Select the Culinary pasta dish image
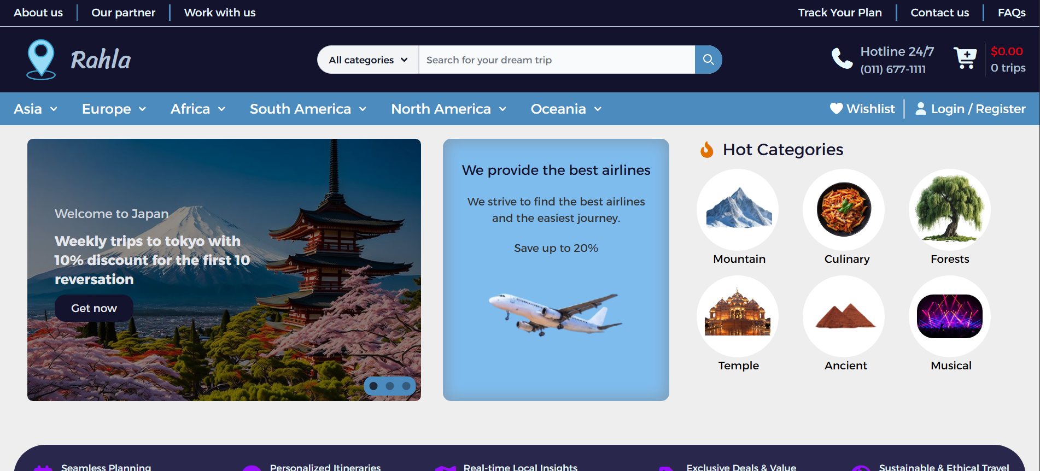Screen dimensions: 1040x471 844,209
